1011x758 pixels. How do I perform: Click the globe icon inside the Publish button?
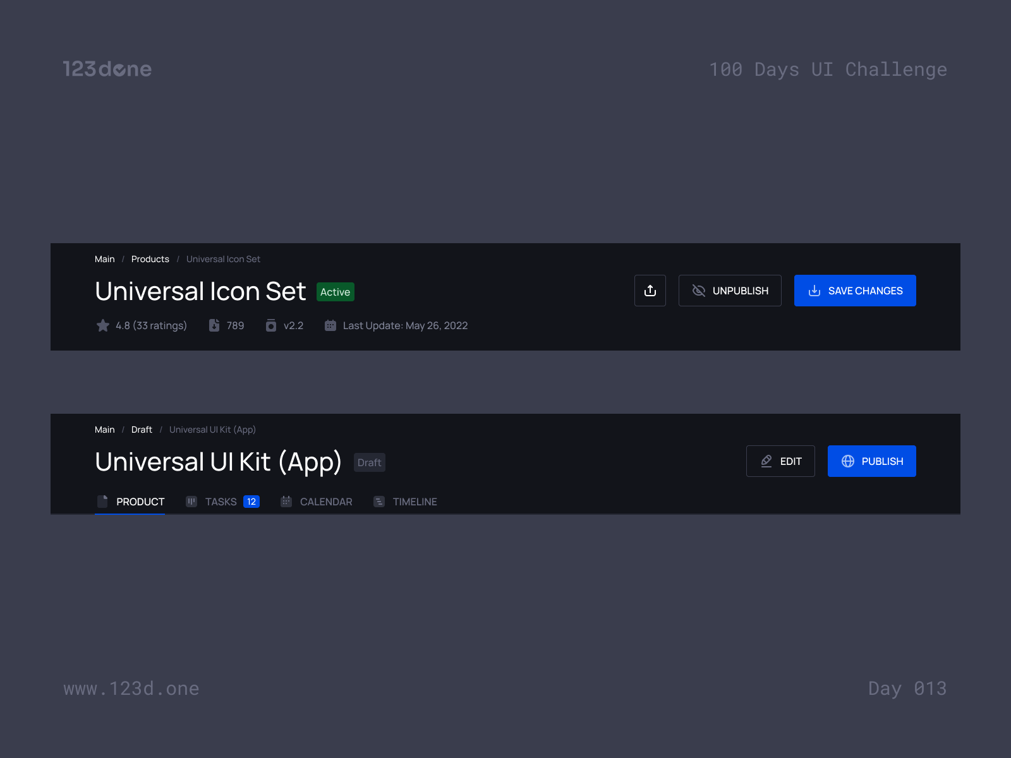click(x=847, y=461)
